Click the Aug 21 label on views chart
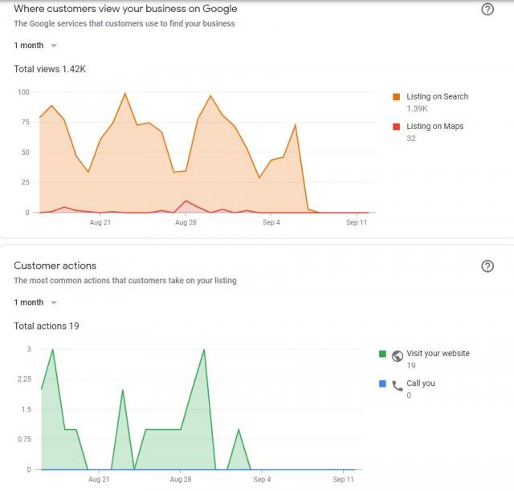The width and height of the screenshot is (514, 491). point(100,222)
